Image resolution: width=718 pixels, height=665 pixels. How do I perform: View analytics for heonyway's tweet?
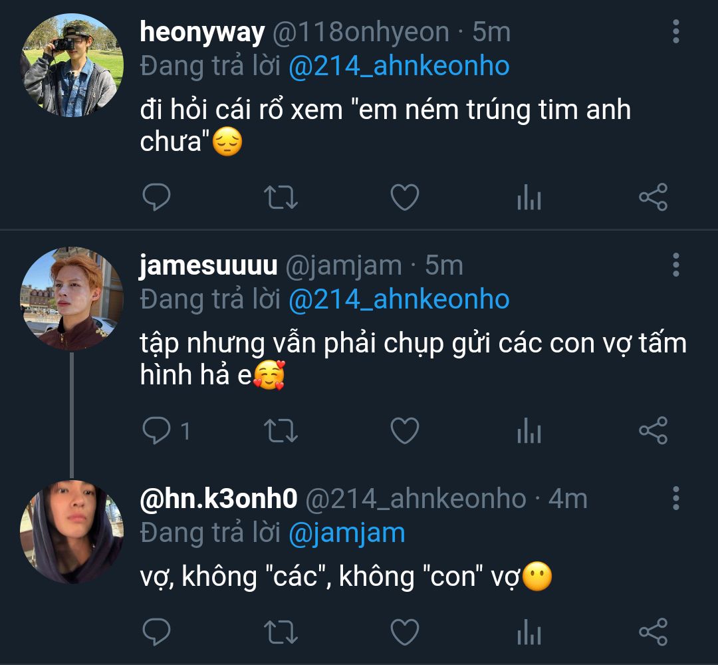click(529, 198)
